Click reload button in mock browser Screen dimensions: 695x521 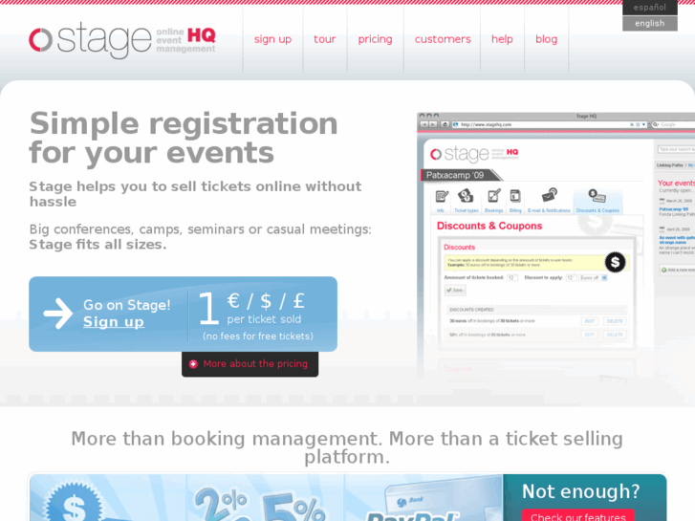coord(445,124)
